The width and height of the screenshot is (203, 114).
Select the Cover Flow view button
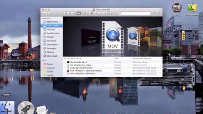pyautogui.click(x=79, y=13)
